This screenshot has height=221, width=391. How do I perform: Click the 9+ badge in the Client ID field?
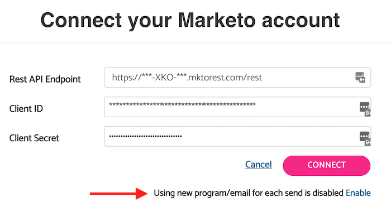(368, 113)
